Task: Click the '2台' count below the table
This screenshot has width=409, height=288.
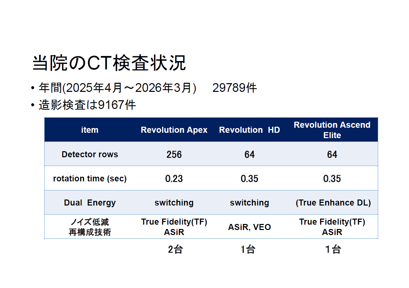Action: tap(175, 249)
